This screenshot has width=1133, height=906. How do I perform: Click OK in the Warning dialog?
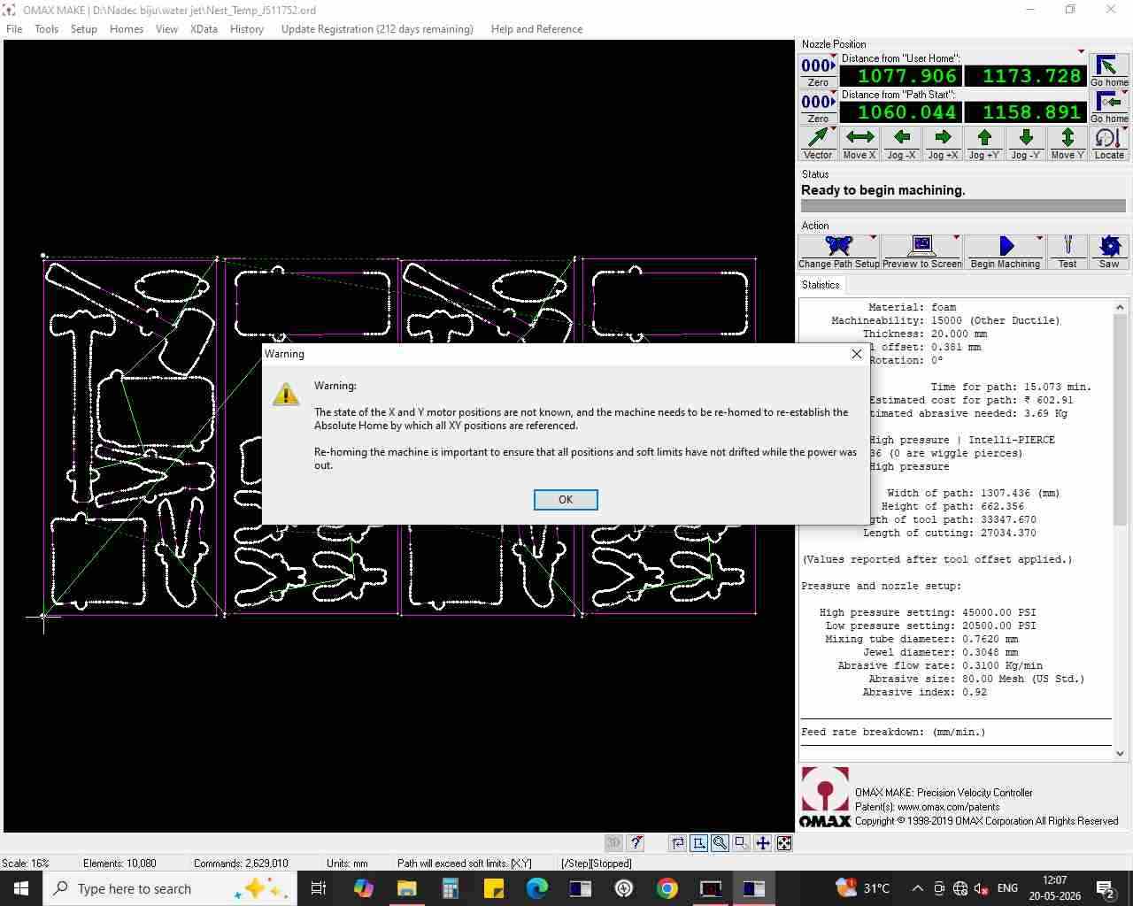pyautogui.click(x=566, y=500)
